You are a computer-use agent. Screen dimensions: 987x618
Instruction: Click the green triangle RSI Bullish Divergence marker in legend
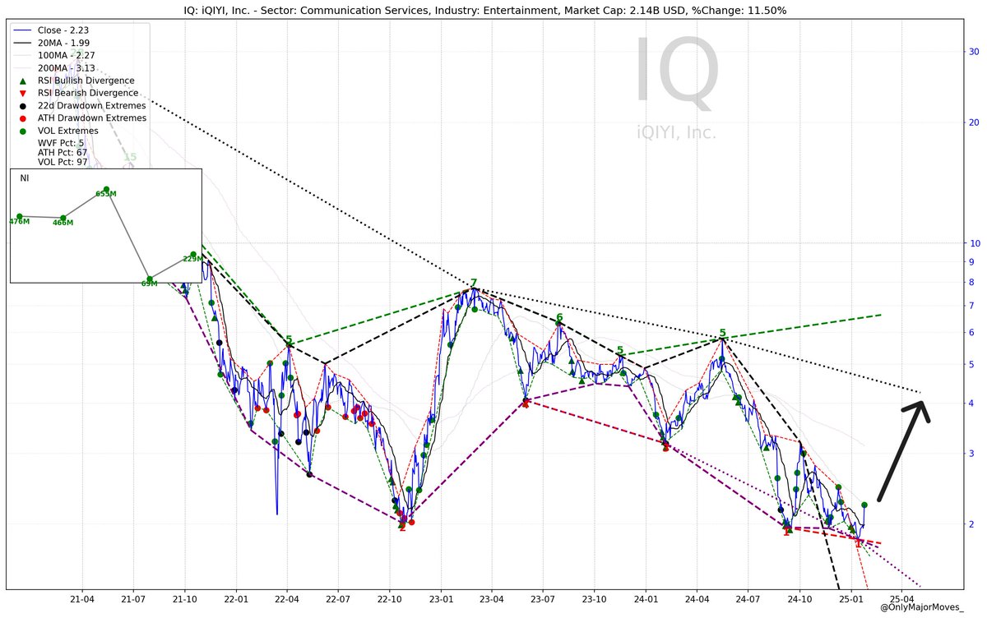(x=23, y=81)
